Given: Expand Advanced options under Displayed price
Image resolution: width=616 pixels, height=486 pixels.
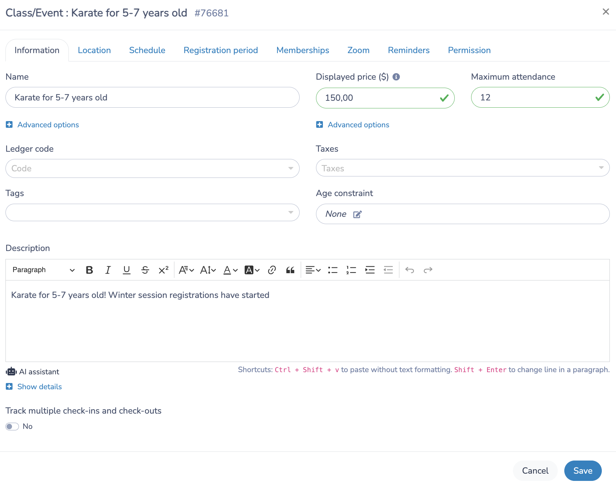Looking at the screenshot, I should point(353,125).
